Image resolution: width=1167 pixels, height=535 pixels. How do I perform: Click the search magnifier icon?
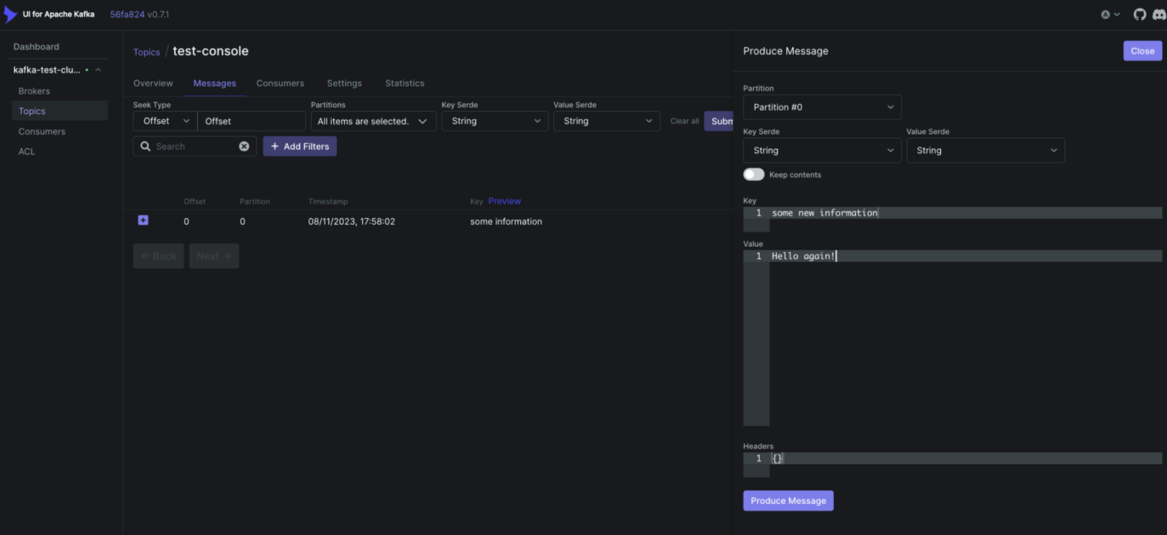(x=145, y=146)
